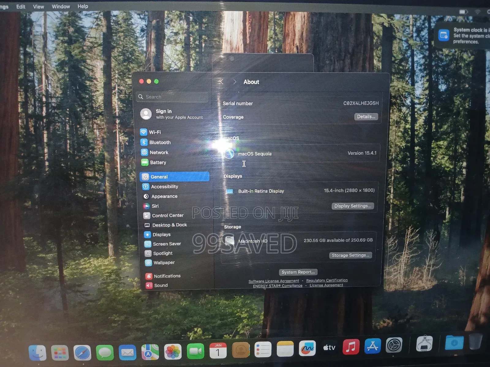Click the macOS Sequoia row
490x367 pixels.
pos(301,153)
